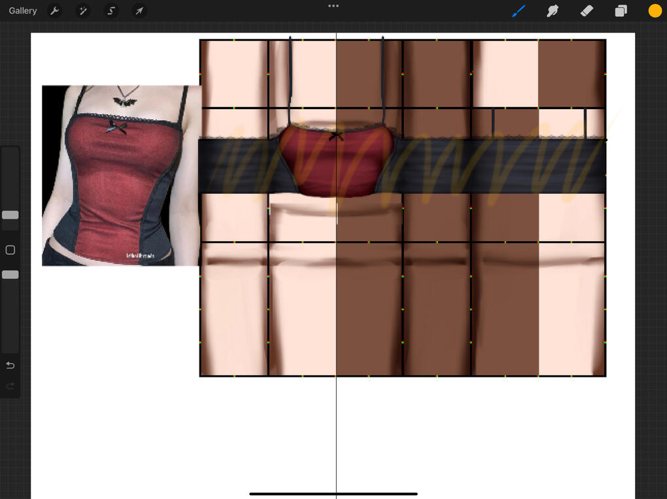
Task: Click the brush size slider handle
Action: pyautogui.click(x=10, y=215)
